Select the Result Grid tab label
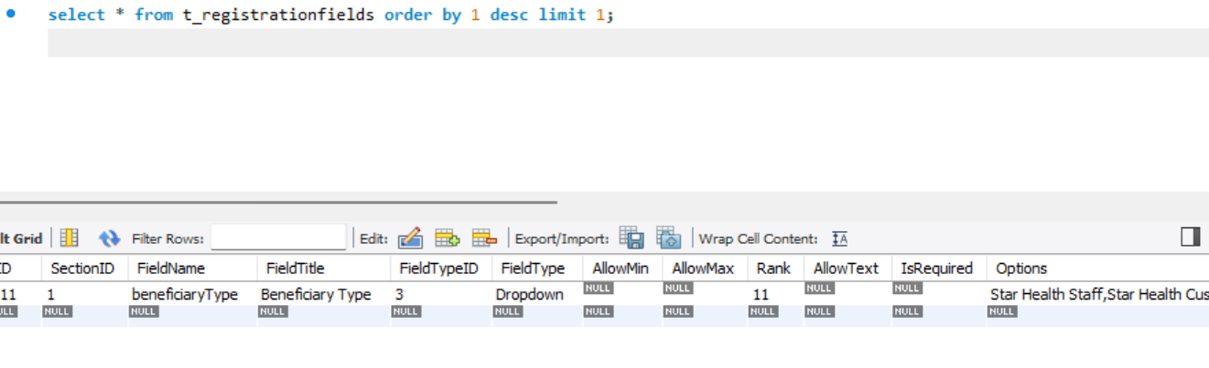The width and height of the screenshot is (1209, 368). coord(20,238)
